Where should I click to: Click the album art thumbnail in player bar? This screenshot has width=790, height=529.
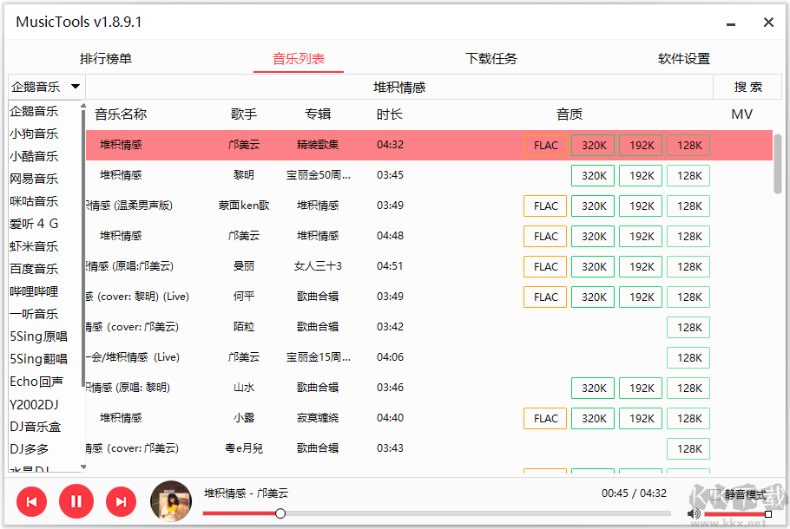pos(171,501)
